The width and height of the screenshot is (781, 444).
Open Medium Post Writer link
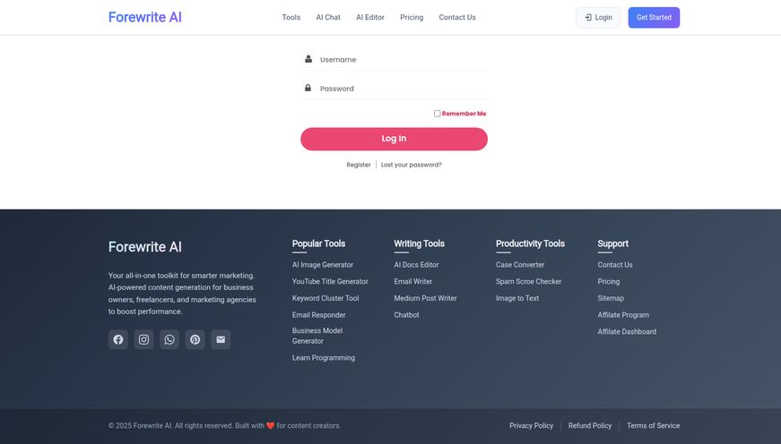tap(425, 298)
